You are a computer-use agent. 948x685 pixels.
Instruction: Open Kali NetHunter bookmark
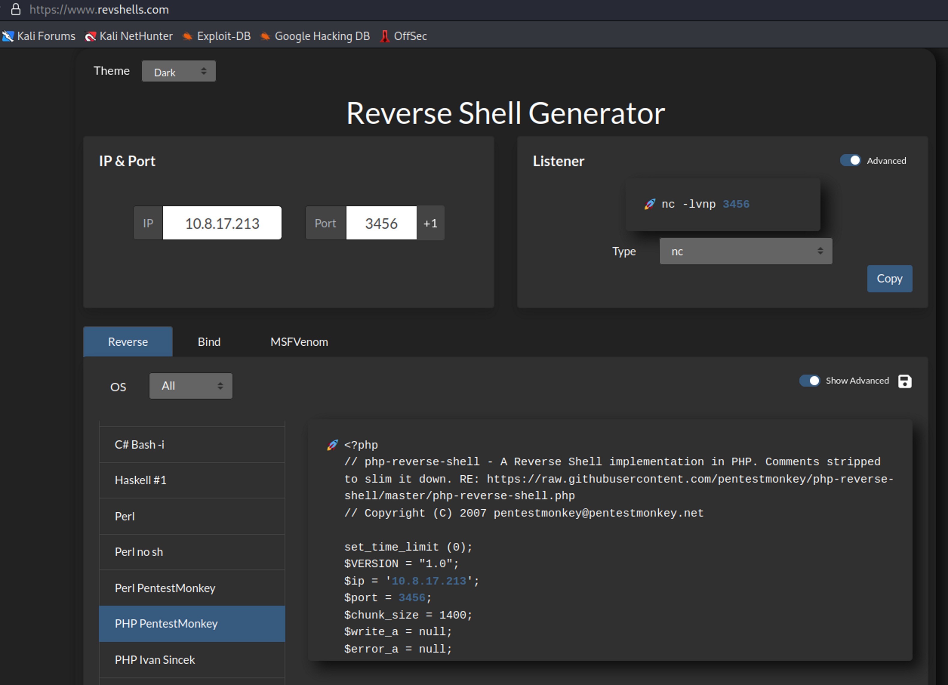129,36
